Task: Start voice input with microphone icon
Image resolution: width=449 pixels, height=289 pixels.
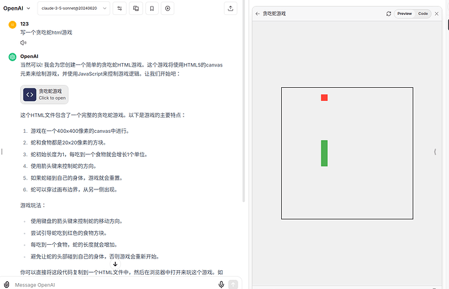Action: pos(221,284)
